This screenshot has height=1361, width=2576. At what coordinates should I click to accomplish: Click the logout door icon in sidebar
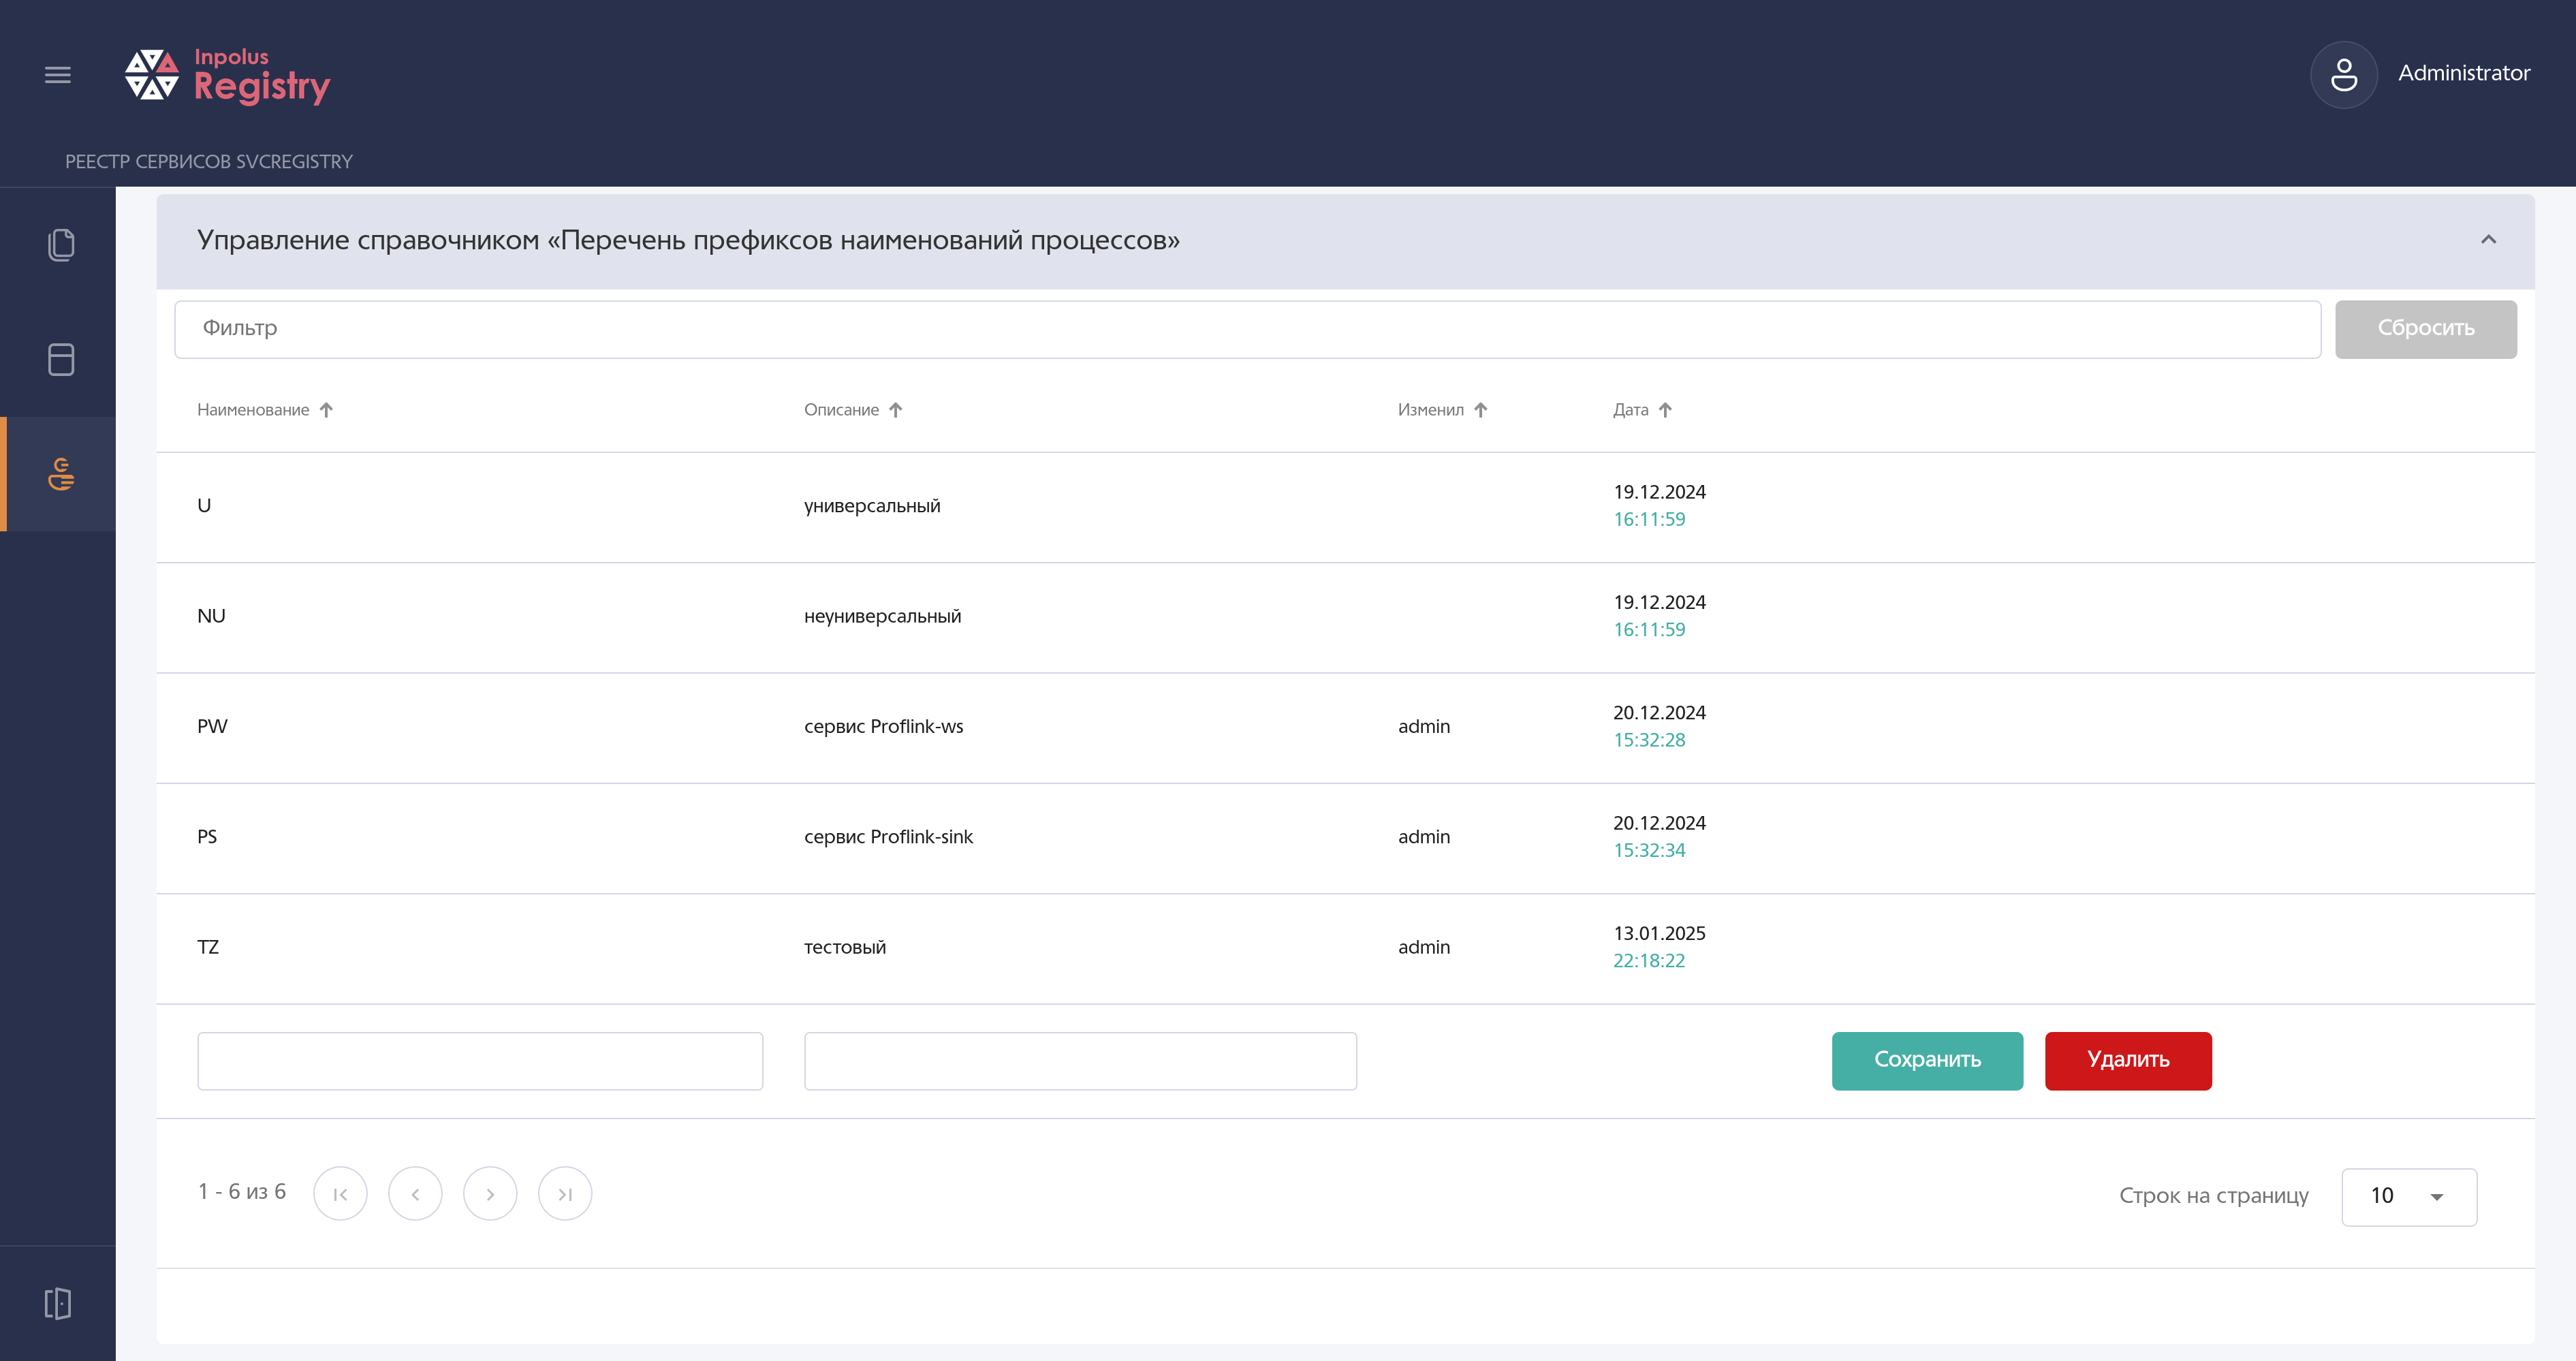pyautogui.click(x=58, y=1303)
